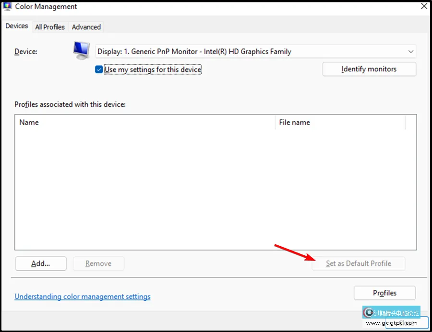Click the File name column header
The image size is (432, 332).
click(340, 122)
